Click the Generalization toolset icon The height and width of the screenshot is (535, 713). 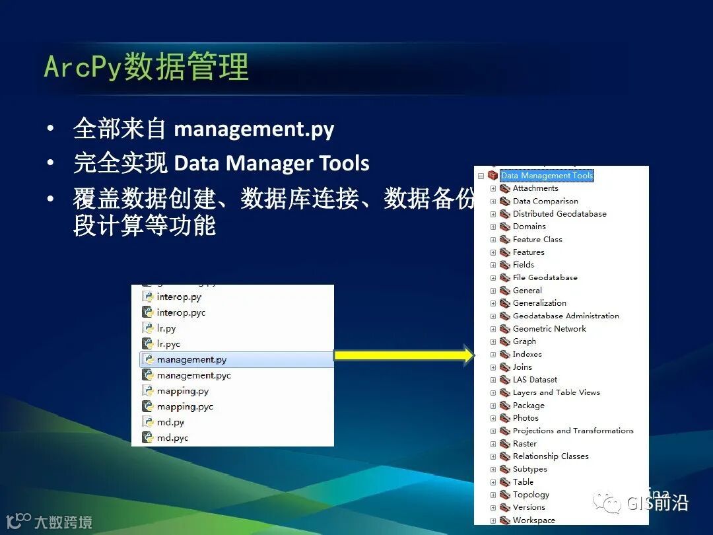tap(505, 303)
